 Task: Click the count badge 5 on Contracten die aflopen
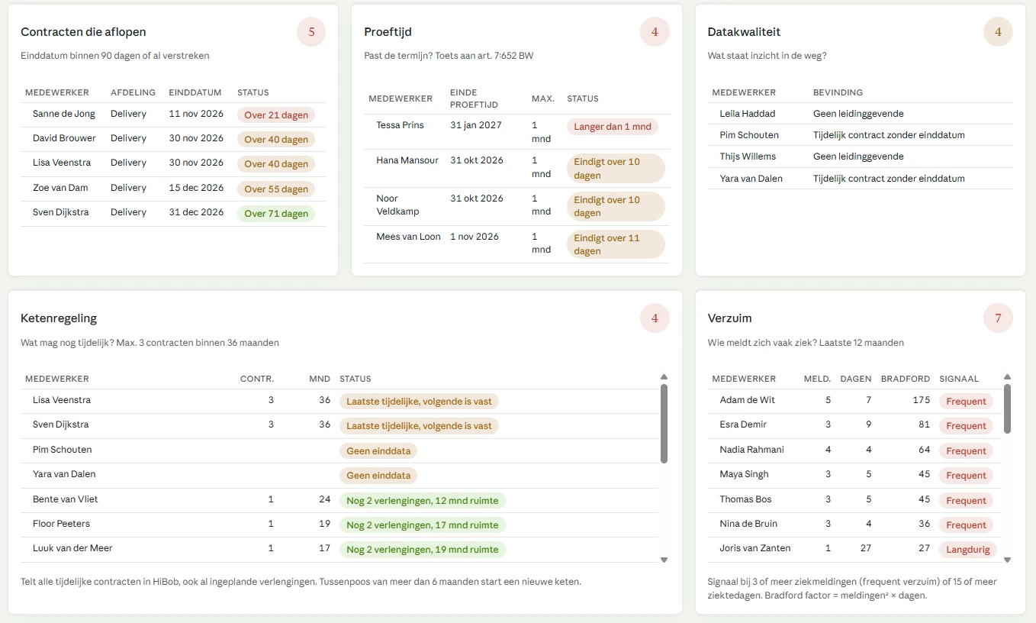point(311,32)
